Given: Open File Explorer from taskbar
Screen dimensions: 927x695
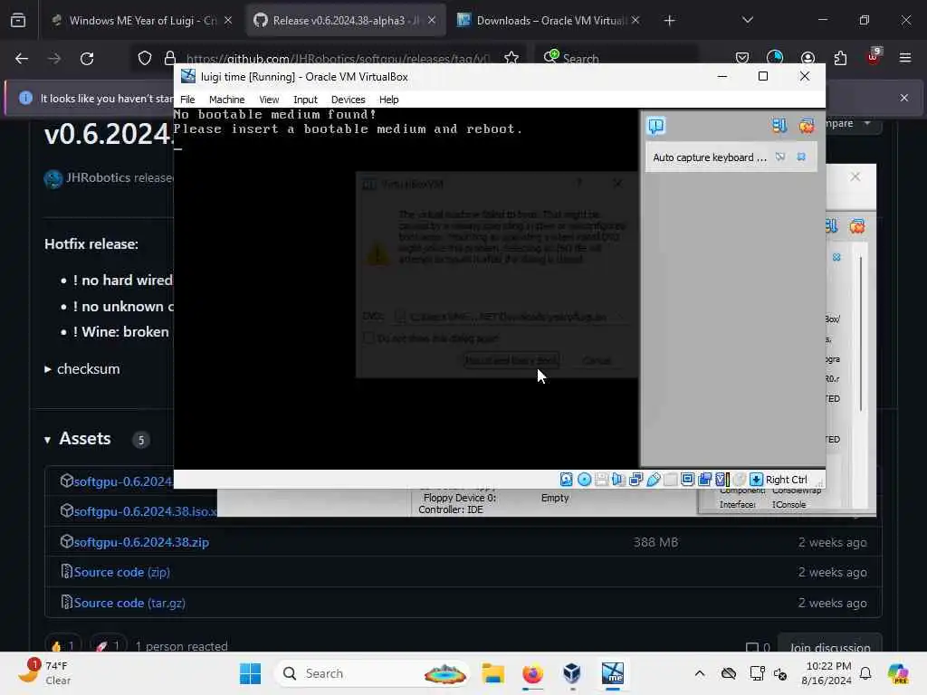Looking at the screenshot, I should point(492,673).
